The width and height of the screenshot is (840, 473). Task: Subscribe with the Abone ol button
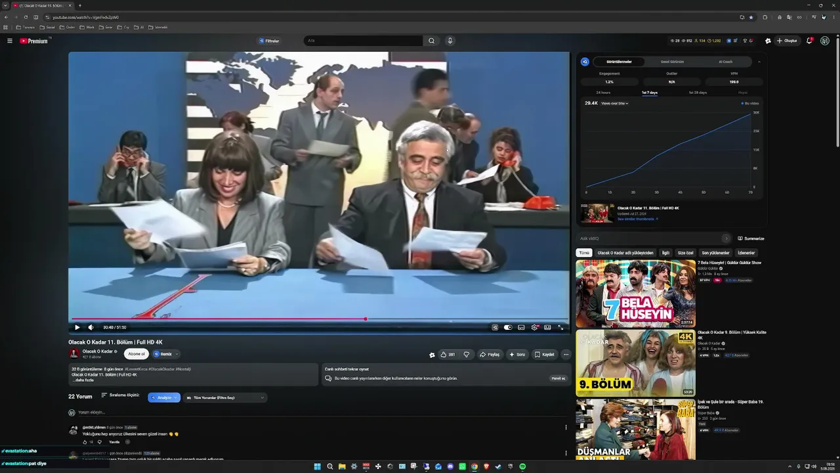136,353
